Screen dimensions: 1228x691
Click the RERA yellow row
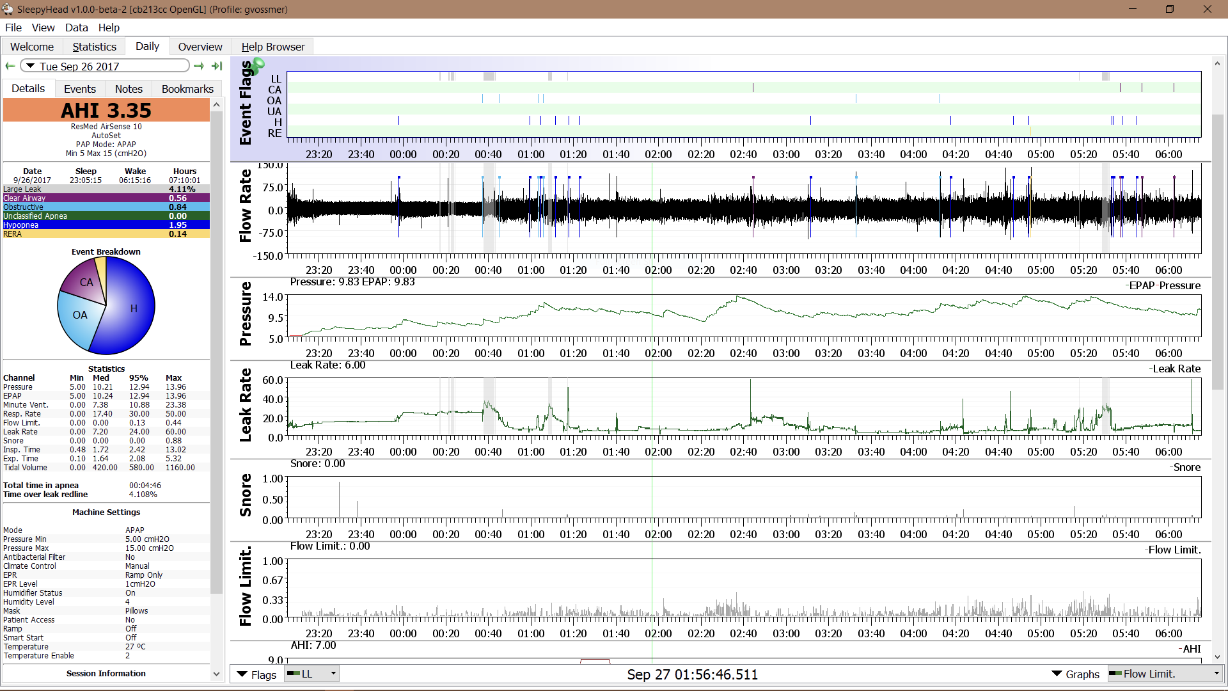pos(106,234)
